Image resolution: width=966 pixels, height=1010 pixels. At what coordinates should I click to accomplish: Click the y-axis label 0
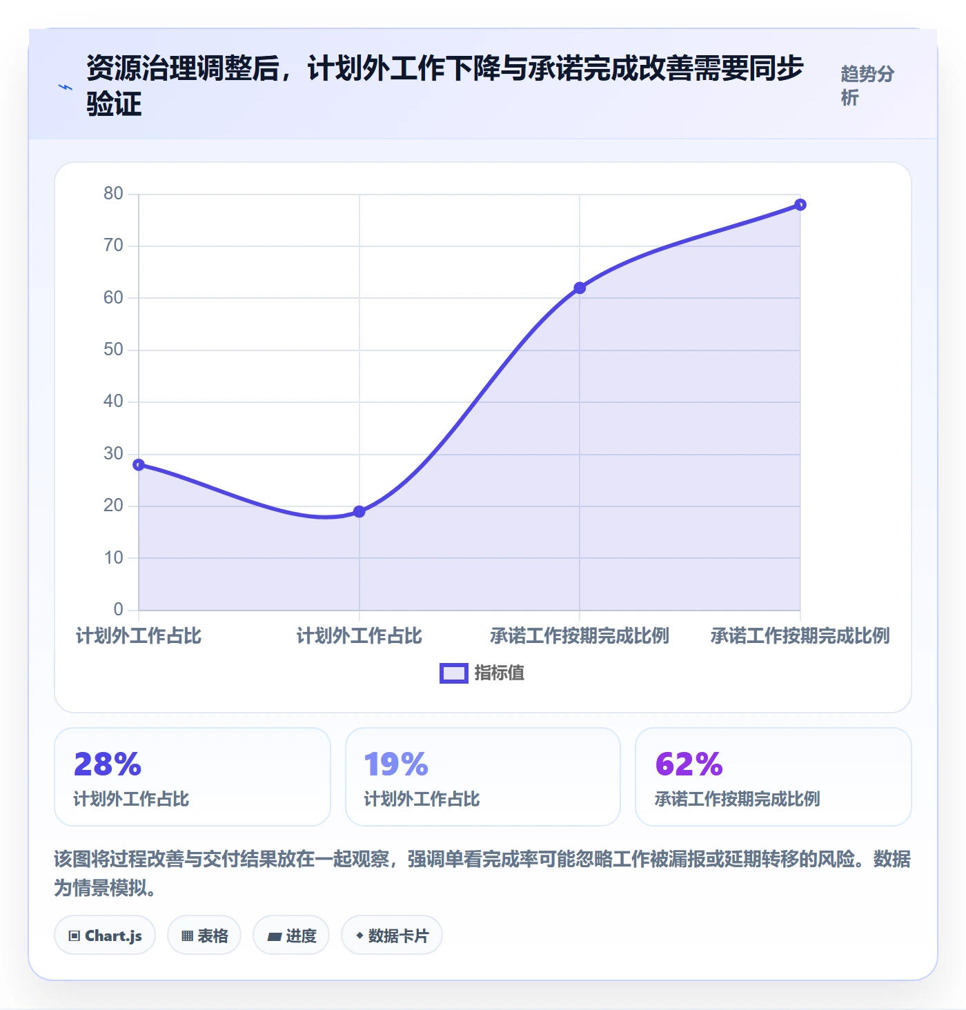[x=118, y=609]
